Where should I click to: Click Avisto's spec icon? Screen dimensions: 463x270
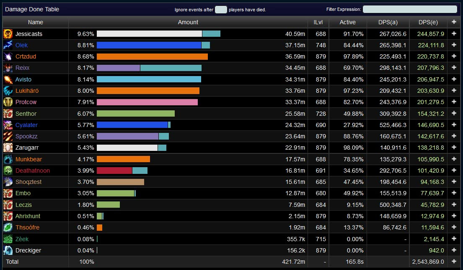(8, 79)
